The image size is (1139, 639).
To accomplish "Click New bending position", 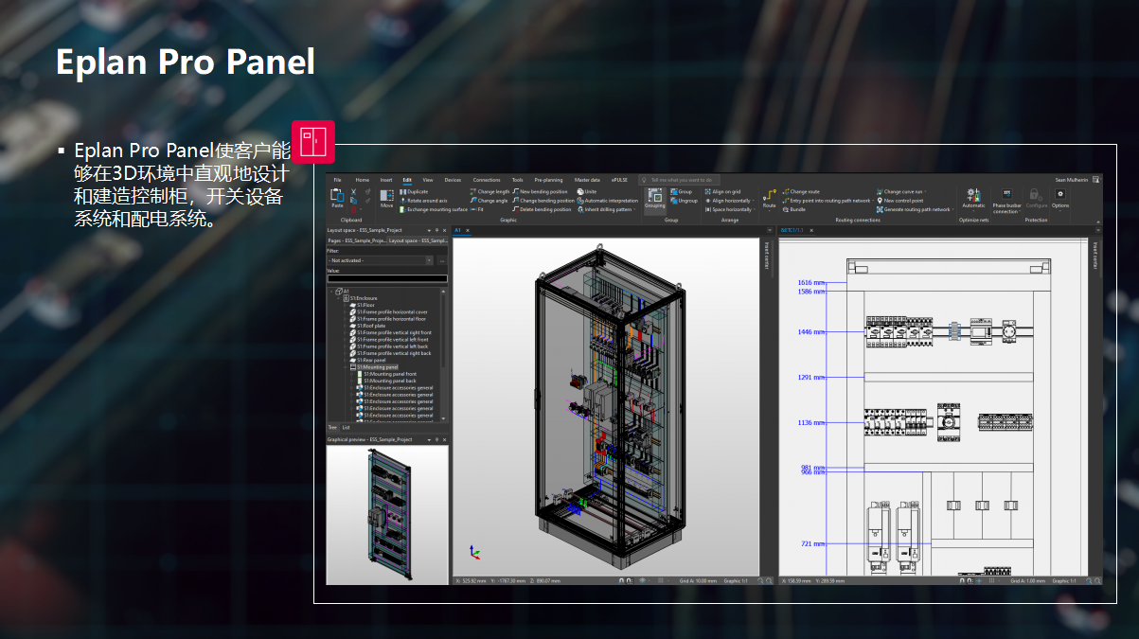I will [x=540, y=192].
